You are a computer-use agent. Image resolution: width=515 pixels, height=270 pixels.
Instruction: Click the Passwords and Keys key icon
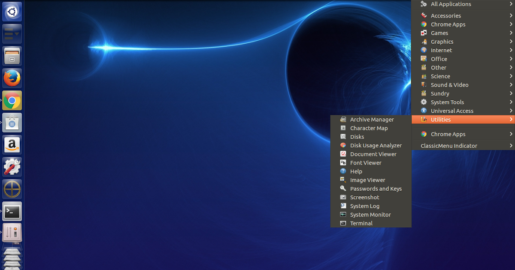coord(342,189)
